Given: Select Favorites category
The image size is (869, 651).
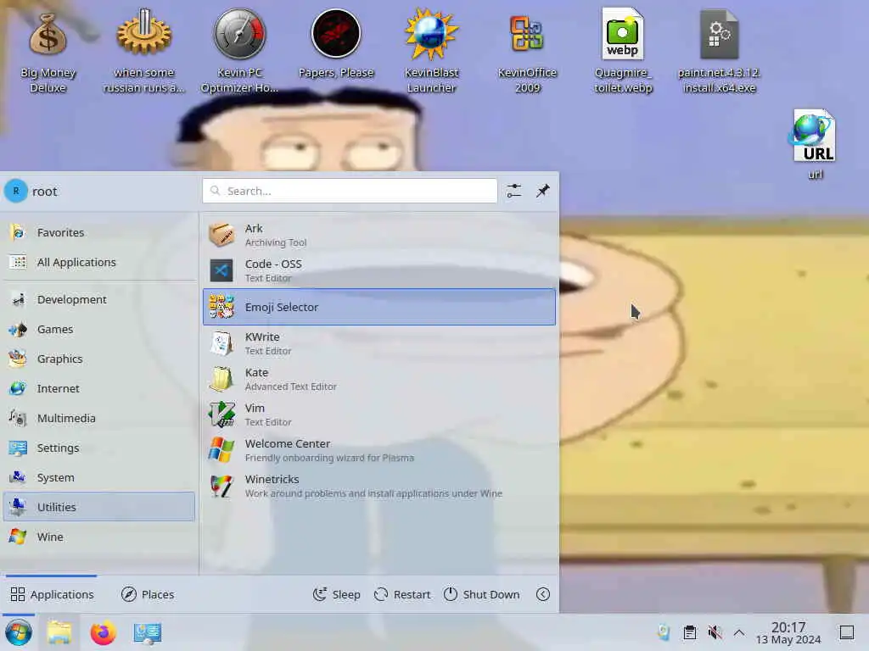Looking at the screenshot, I should pyautogui.click(x=99, y=232).
